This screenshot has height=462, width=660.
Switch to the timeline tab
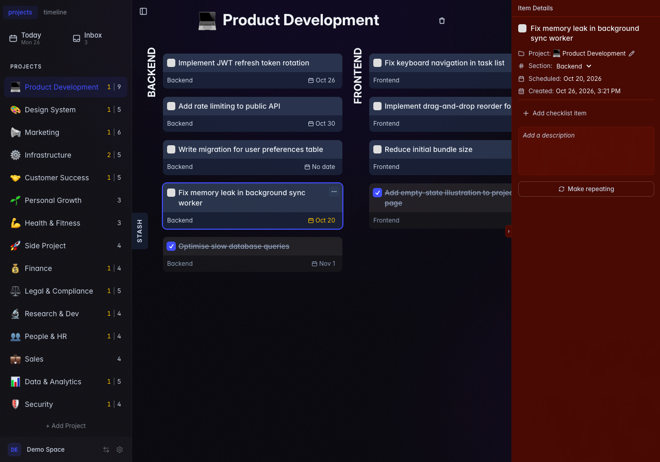55,12
